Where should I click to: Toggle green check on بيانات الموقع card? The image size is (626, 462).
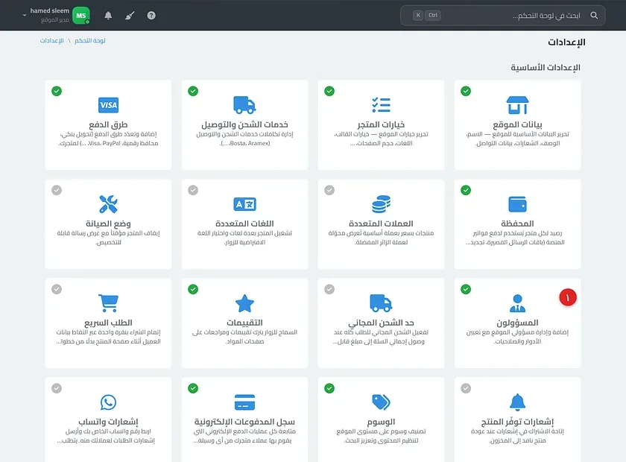(466, 91)
